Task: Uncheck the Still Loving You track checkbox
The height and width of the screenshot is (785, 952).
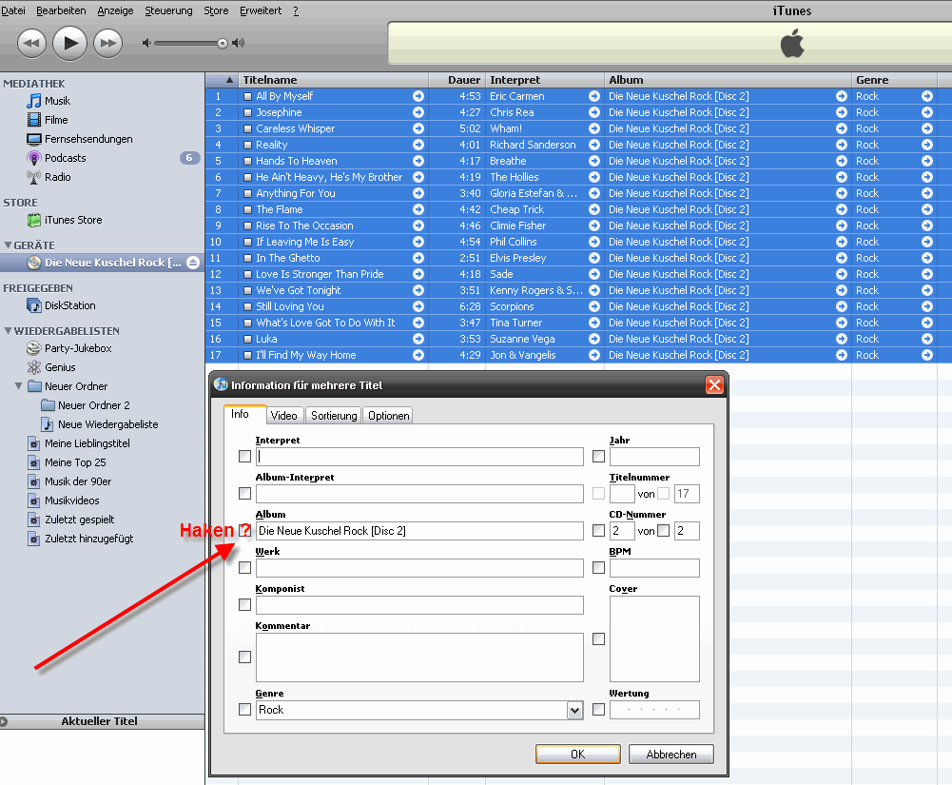Action: pyautogui.click(x=247, y=306)
